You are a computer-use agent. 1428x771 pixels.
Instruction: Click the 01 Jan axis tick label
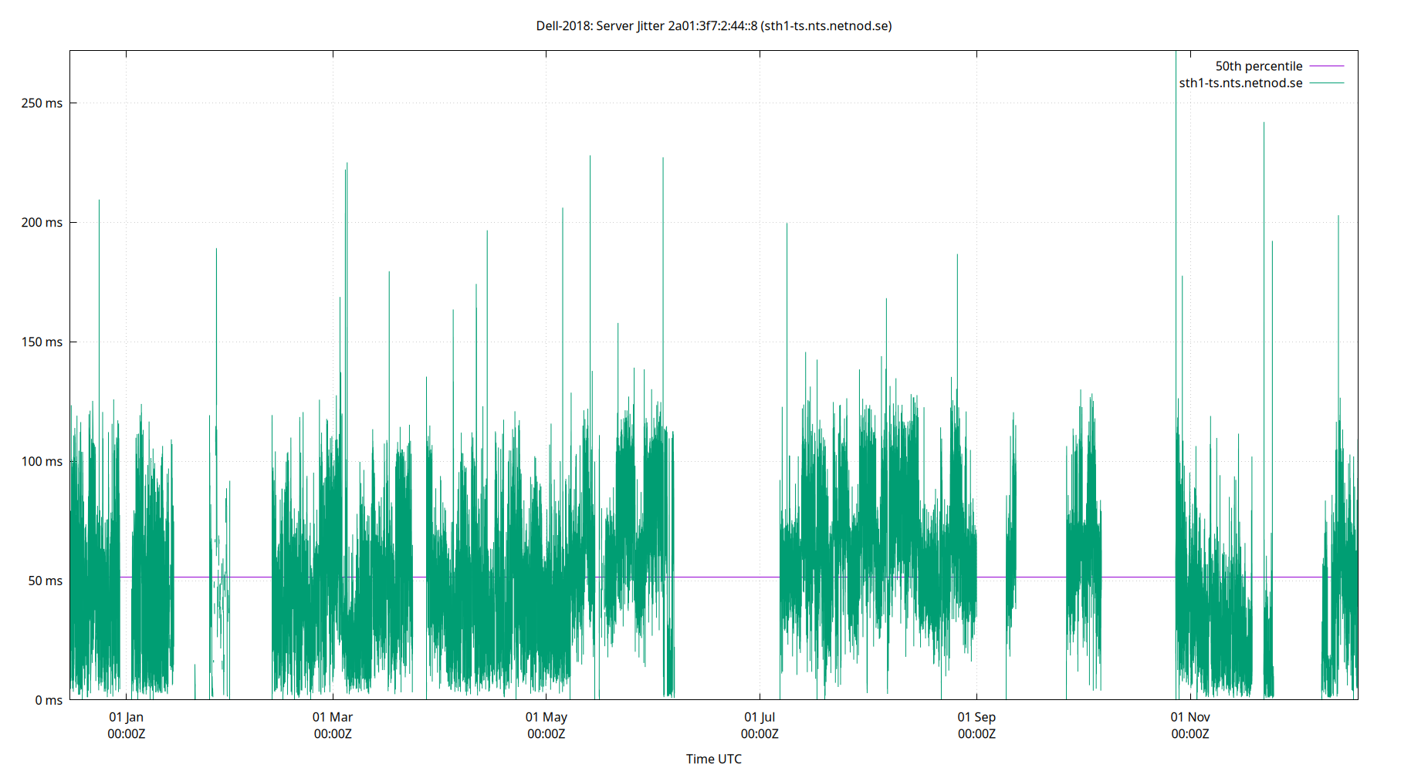tap(127, 717)
